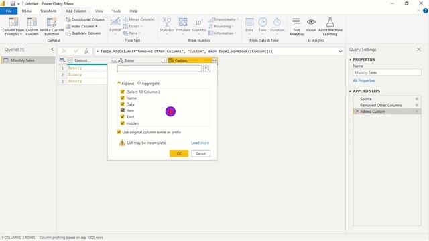Switch to Tools tab
This screenshot has height=241, width=429.
coord(116,11)
